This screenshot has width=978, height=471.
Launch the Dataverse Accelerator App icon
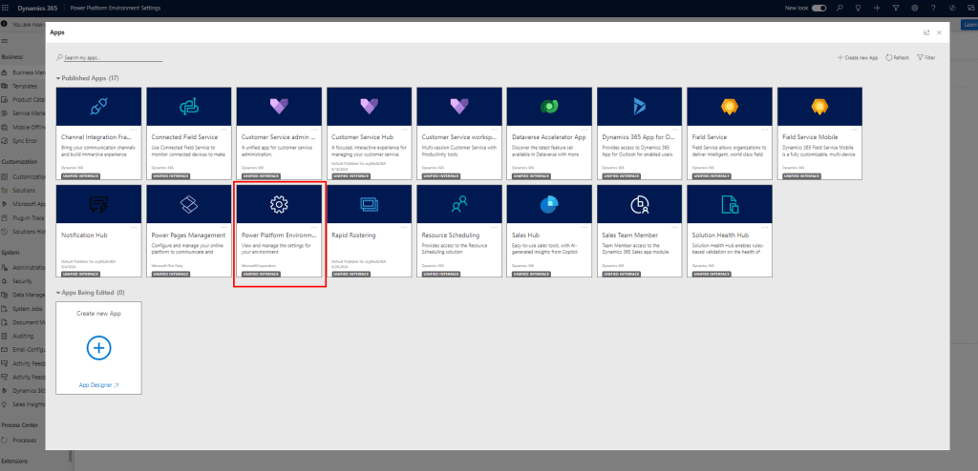pyautogui.click(x=549, y=106)
